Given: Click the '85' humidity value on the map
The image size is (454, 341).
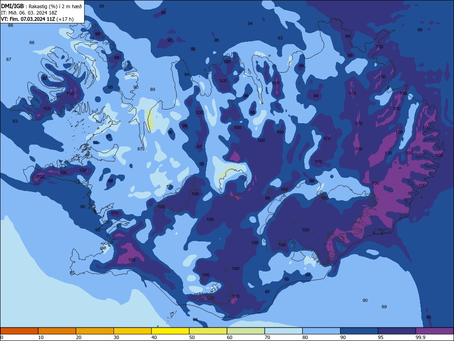Looking at the screenshot, I should pos(72,272).
